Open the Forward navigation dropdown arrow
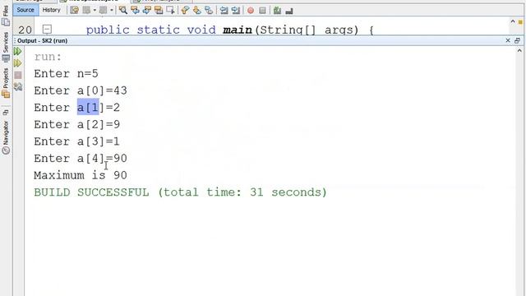 tap(112, 11)
